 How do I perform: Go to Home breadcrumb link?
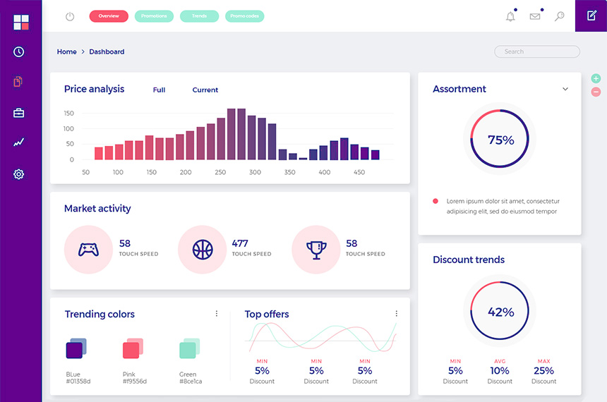[66, 51]
